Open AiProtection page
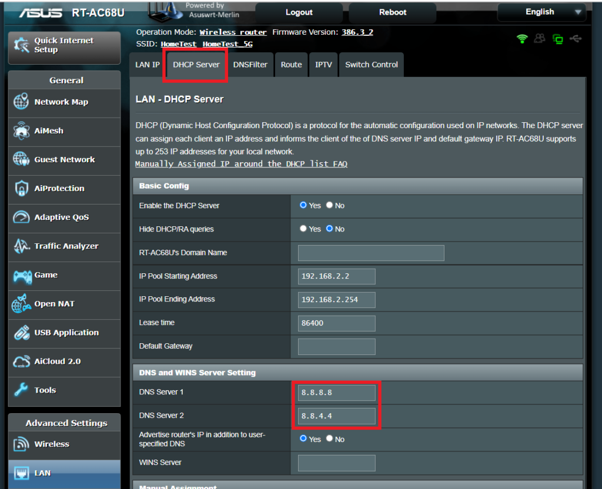Screen dimensions: 602x489 [65, 189]
